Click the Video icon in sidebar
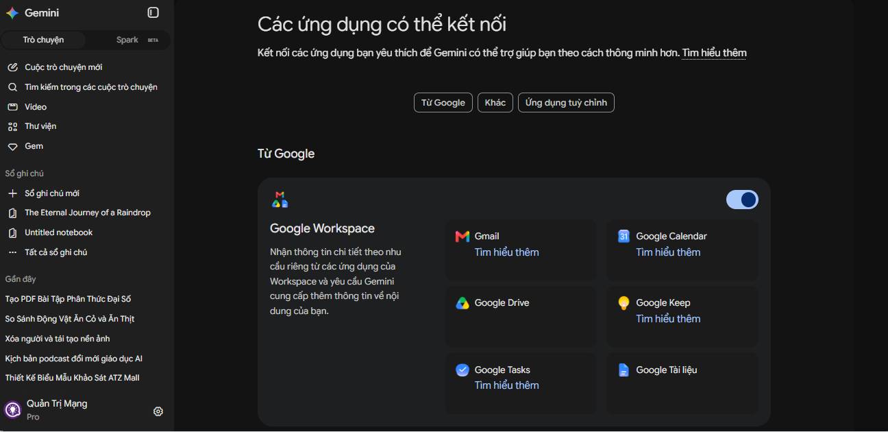888x432 pixels. [12, 107]
